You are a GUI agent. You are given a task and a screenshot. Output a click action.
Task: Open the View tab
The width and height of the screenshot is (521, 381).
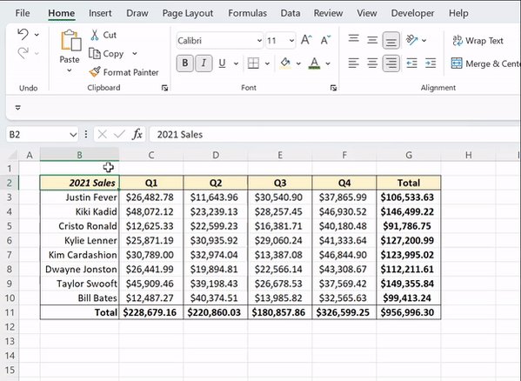367,13
